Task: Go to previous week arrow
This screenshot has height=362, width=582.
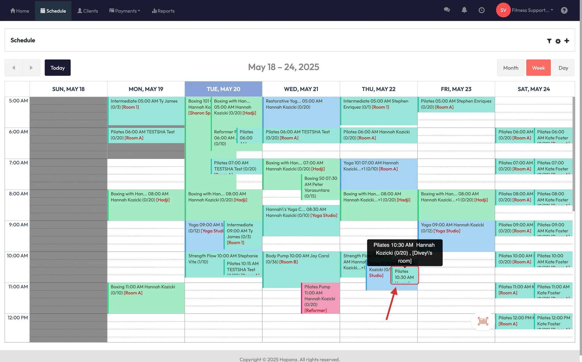Action: click(14, 68)
